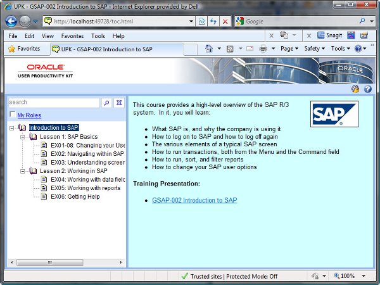Select Lesson 1: SAP Basics

point(69,137)
